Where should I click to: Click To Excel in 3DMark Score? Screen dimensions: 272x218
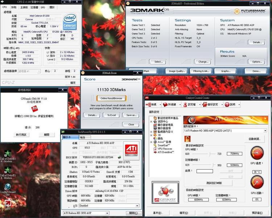(x=111, y=115)
